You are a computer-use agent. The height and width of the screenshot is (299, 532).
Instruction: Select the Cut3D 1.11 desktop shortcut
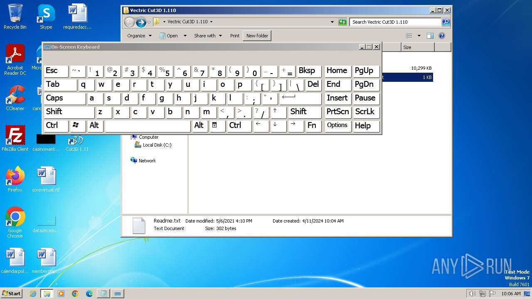pos(77,143)
